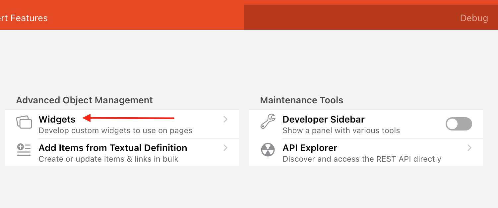This screenshot has width=498, height=208.
Task: Open the Widgets title link
Action: (x=57, y=119)
